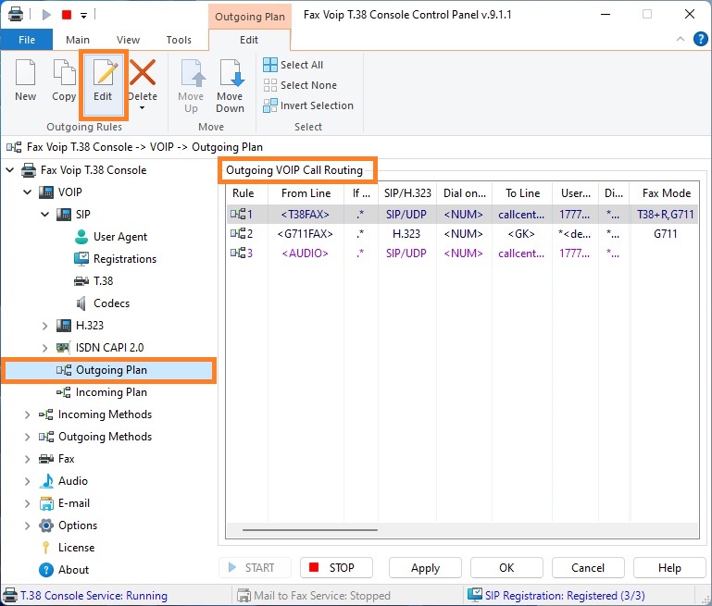The width and height of the screenshot is (712, 606).
Task: Click the New outgoing rule icon
Action: 25,72
